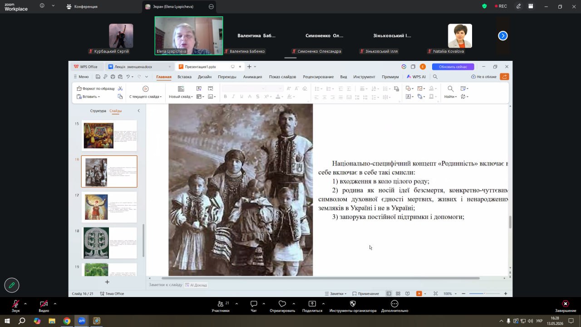This screenshot has width=581, height=327.
Task: Expand chat options arrow next to Чат
Action: 264,303
